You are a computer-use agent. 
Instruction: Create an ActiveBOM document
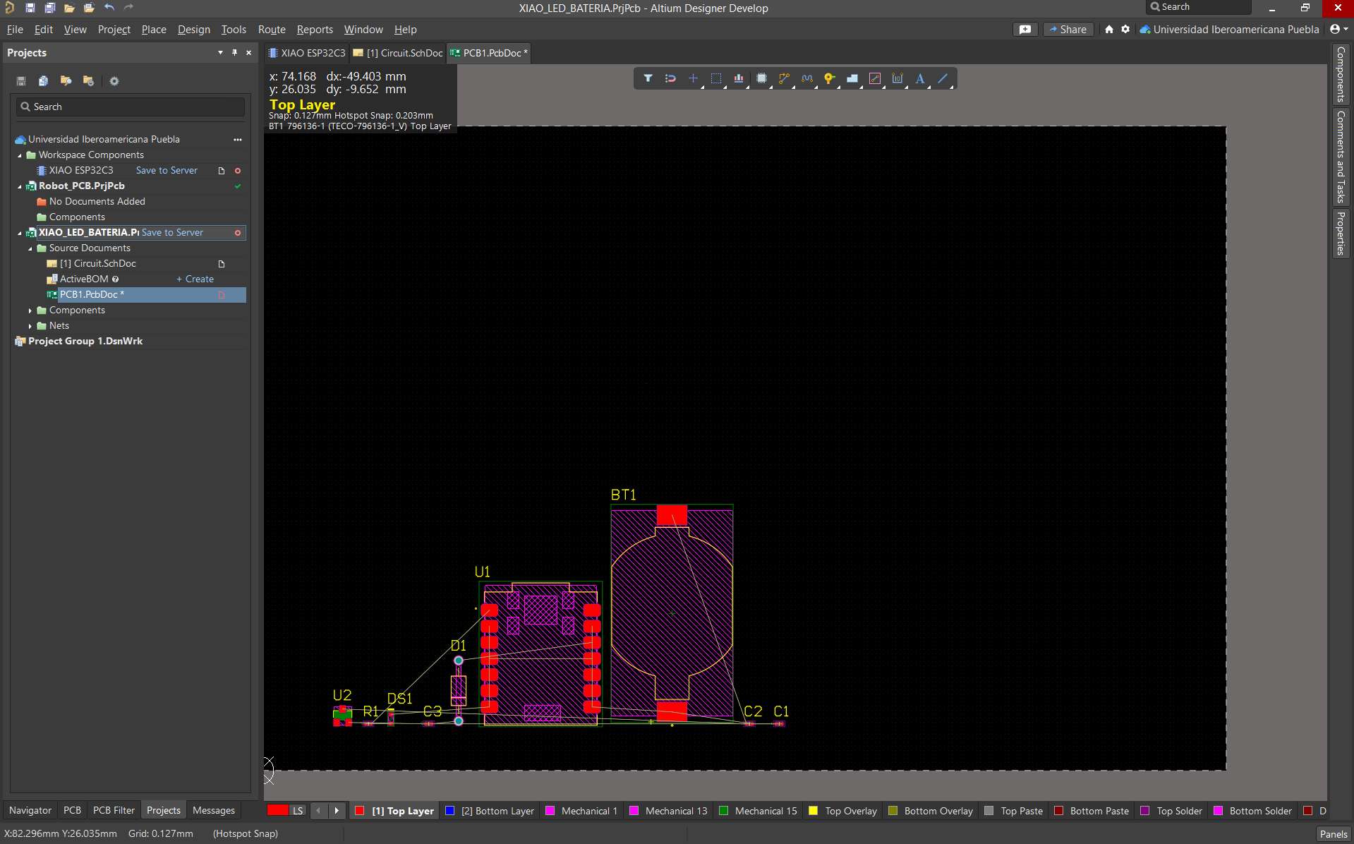195,279
